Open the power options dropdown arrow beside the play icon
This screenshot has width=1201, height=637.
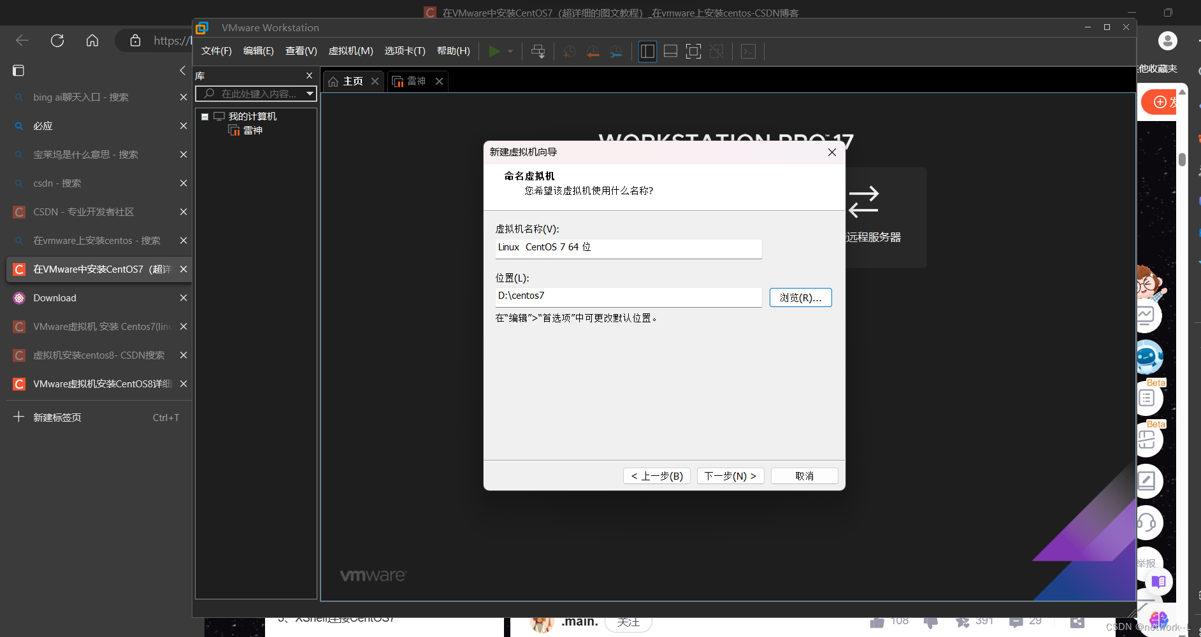pos(510,52)
